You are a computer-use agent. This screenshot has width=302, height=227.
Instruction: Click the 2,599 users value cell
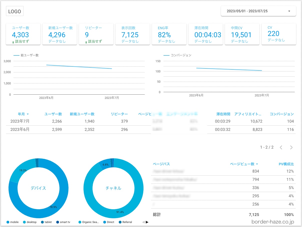[56, 130]
